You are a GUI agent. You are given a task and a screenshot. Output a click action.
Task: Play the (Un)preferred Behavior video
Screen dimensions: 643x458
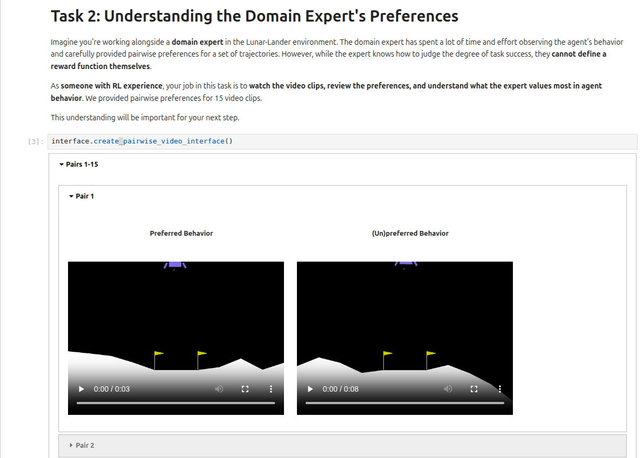pyautogui.click(x=310, y=389)
